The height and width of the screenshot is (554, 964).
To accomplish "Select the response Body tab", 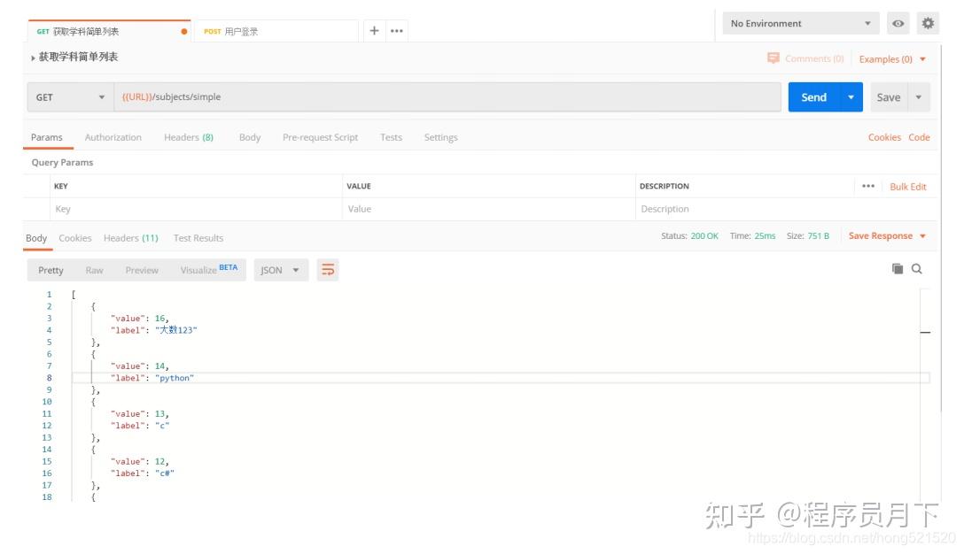I will point(36,238).
